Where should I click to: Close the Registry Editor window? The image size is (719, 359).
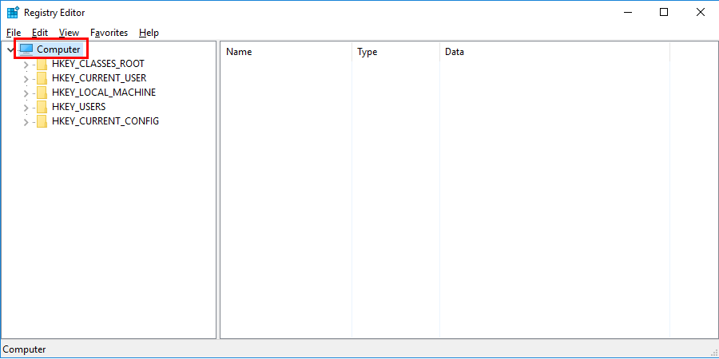(x=700, y=12)
